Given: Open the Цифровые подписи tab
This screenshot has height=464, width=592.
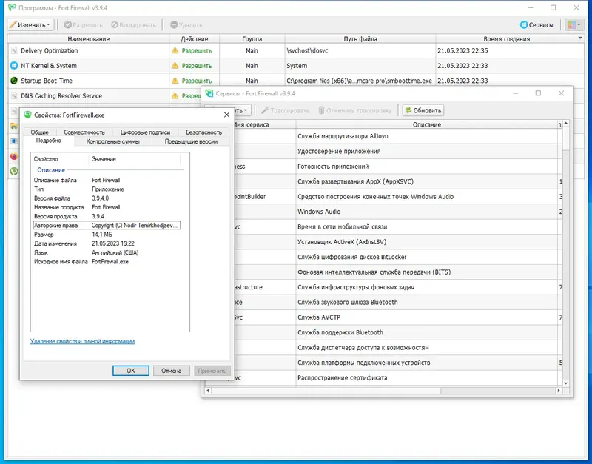Looking at the screenshot, I should (145, 132).
